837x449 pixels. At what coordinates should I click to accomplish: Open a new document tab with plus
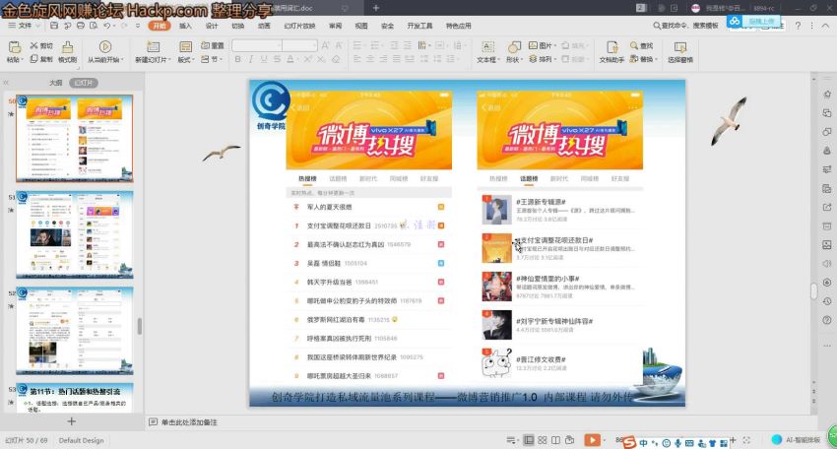pos(376,8)
